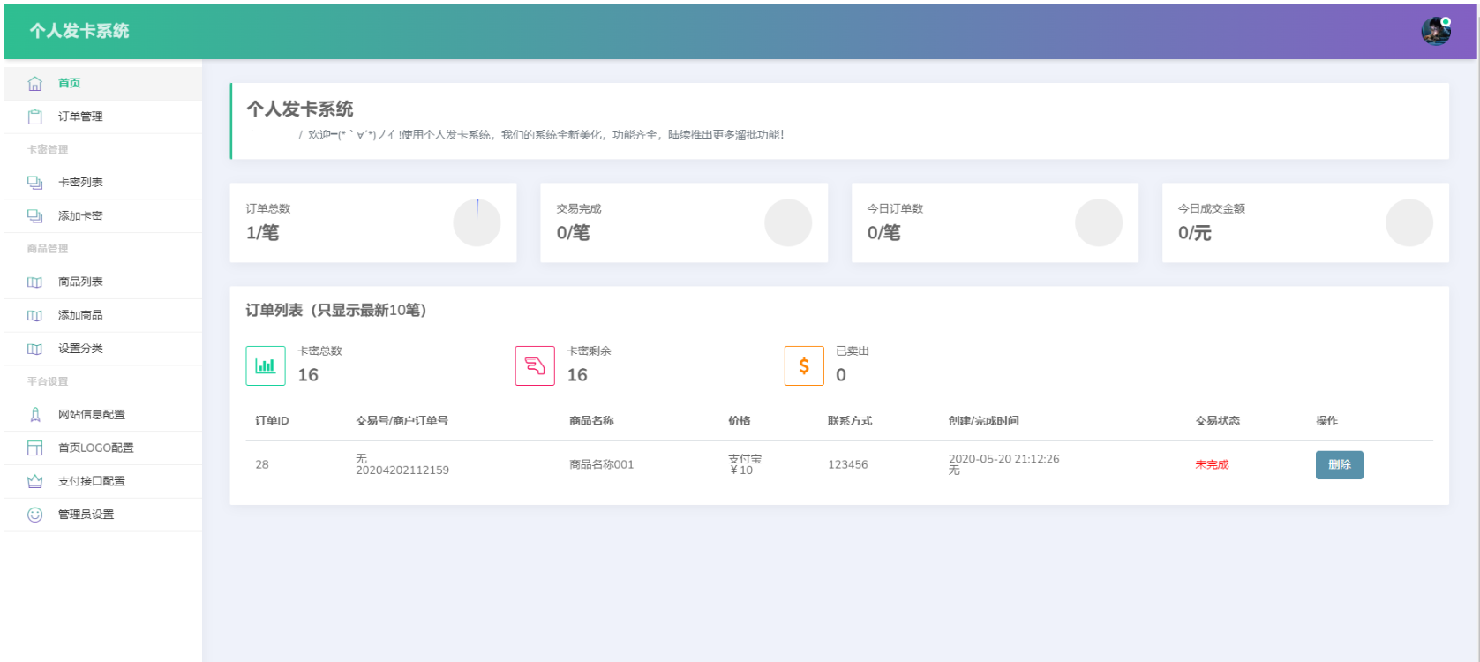Click the green bar chart icon for 卡密总数
This screenshot has height=662, width=1480.
tap(266, 365)
